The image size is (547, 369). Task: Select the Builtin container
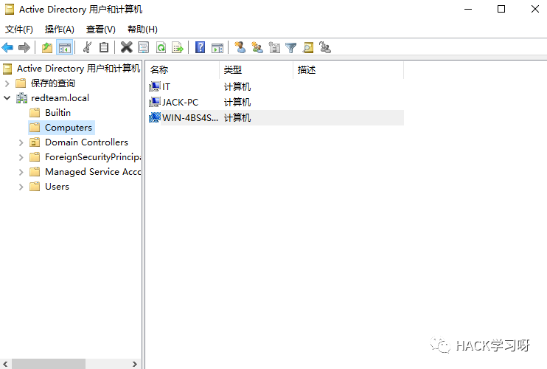click(58, 113)
